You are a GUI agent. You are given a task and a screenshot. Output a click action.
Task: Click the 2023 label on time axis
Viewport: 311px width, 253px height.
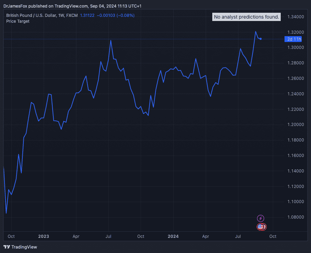[x=44, y=236]
